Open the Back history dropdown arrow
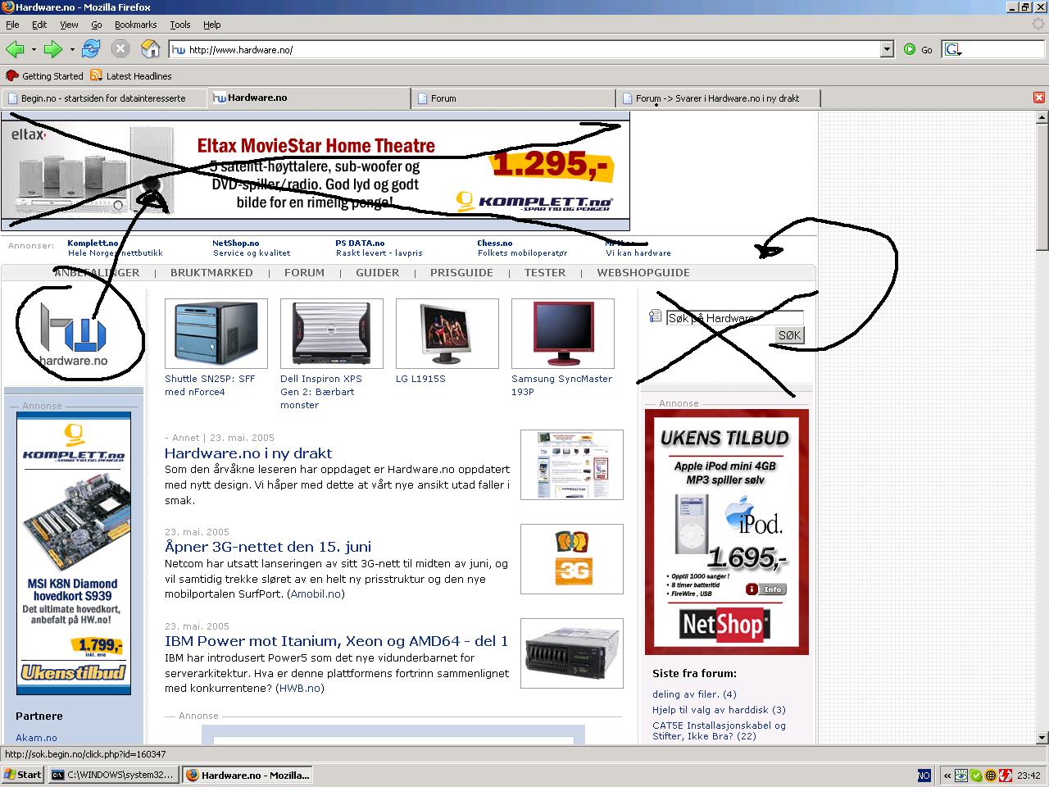The image size is (1049, 787). pos(34,50)
